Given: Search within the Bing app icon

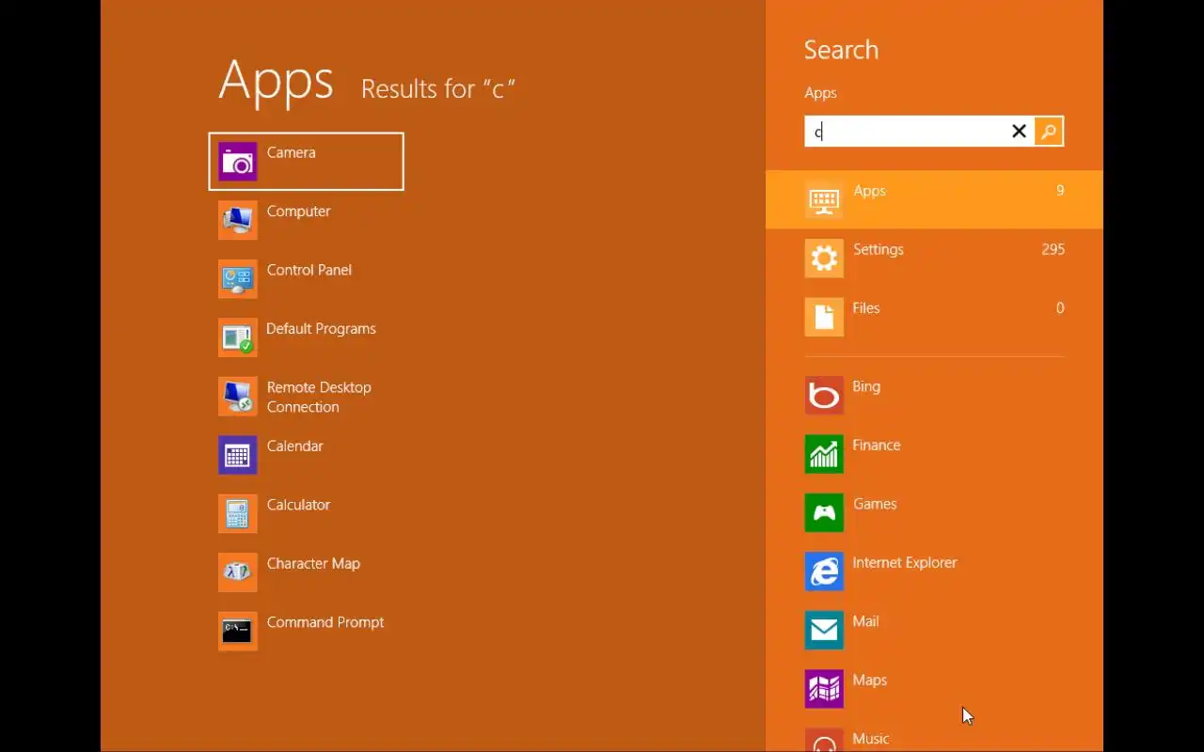Looking at the screenshot, I should (824, 396).
